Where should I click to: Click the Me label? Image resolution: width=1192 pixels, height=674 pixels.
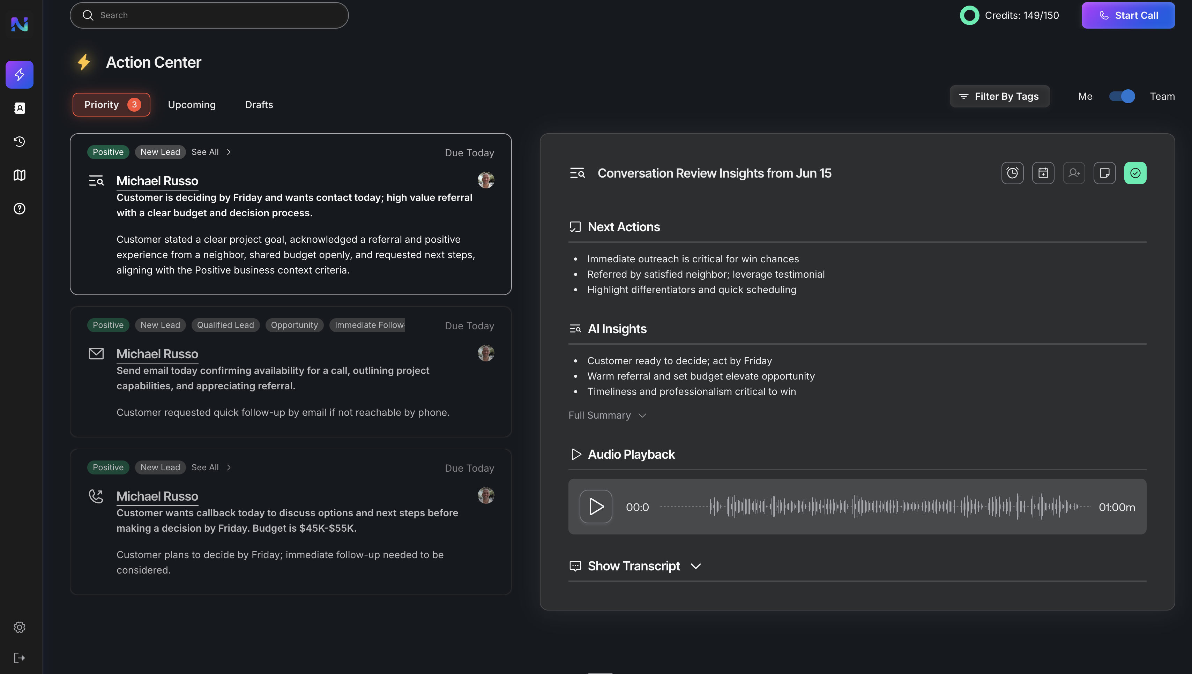(x=1085, y=96)
